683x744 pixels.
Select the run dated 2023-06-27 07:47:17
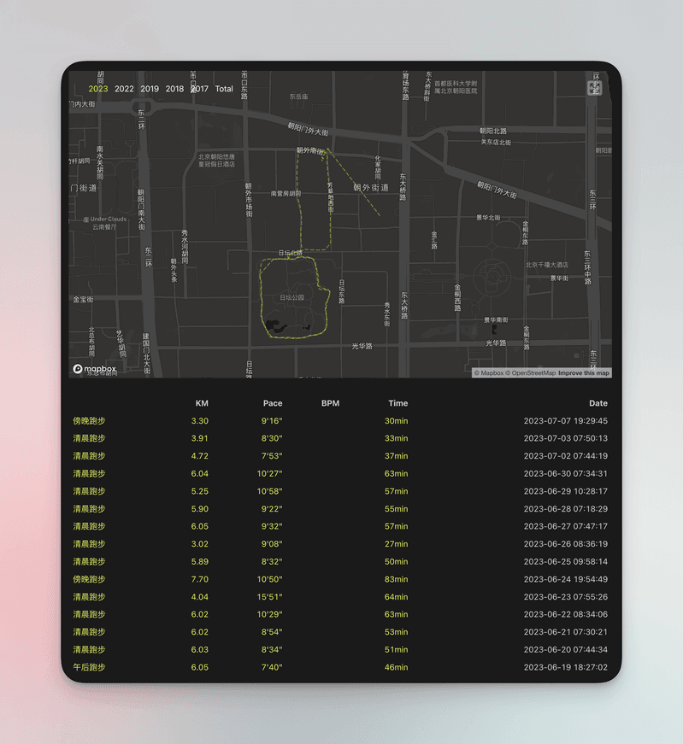340,526
